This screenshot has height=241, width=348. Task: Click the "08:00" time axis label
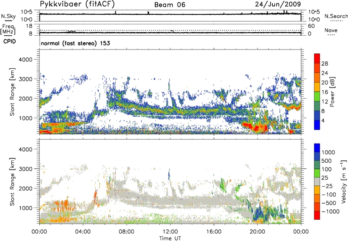click(x=127, y=232)
